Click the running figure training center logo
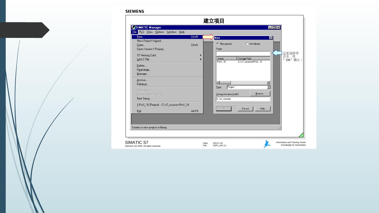Screen dimensions: 379x213 [267, 144]
